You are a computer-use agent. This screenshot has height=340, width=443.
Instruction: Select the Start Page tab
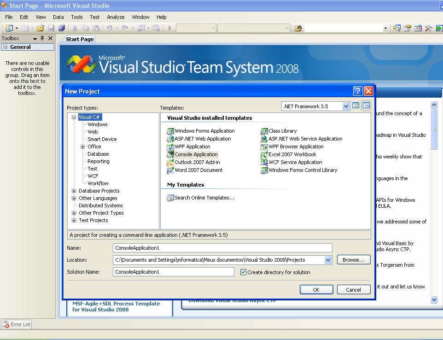80,39
